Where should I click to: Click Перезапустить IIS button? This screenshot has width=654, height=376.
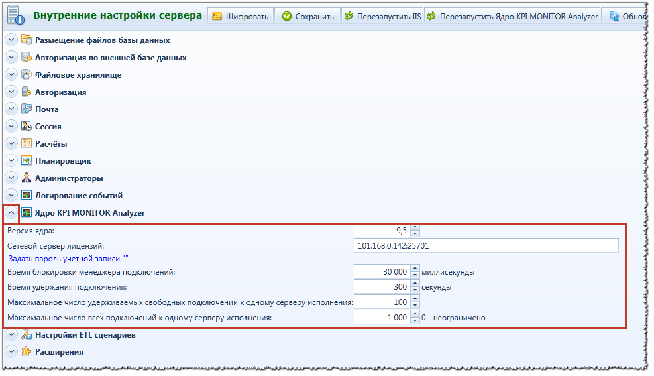(382, 17)
